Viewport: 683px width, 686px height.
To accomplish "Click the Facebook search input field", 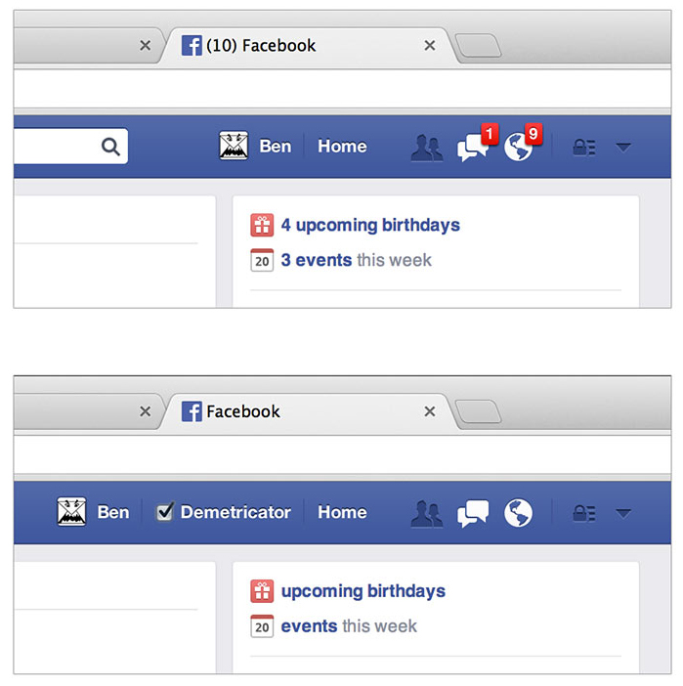I will pyautogui.click(x=57, y=147).
